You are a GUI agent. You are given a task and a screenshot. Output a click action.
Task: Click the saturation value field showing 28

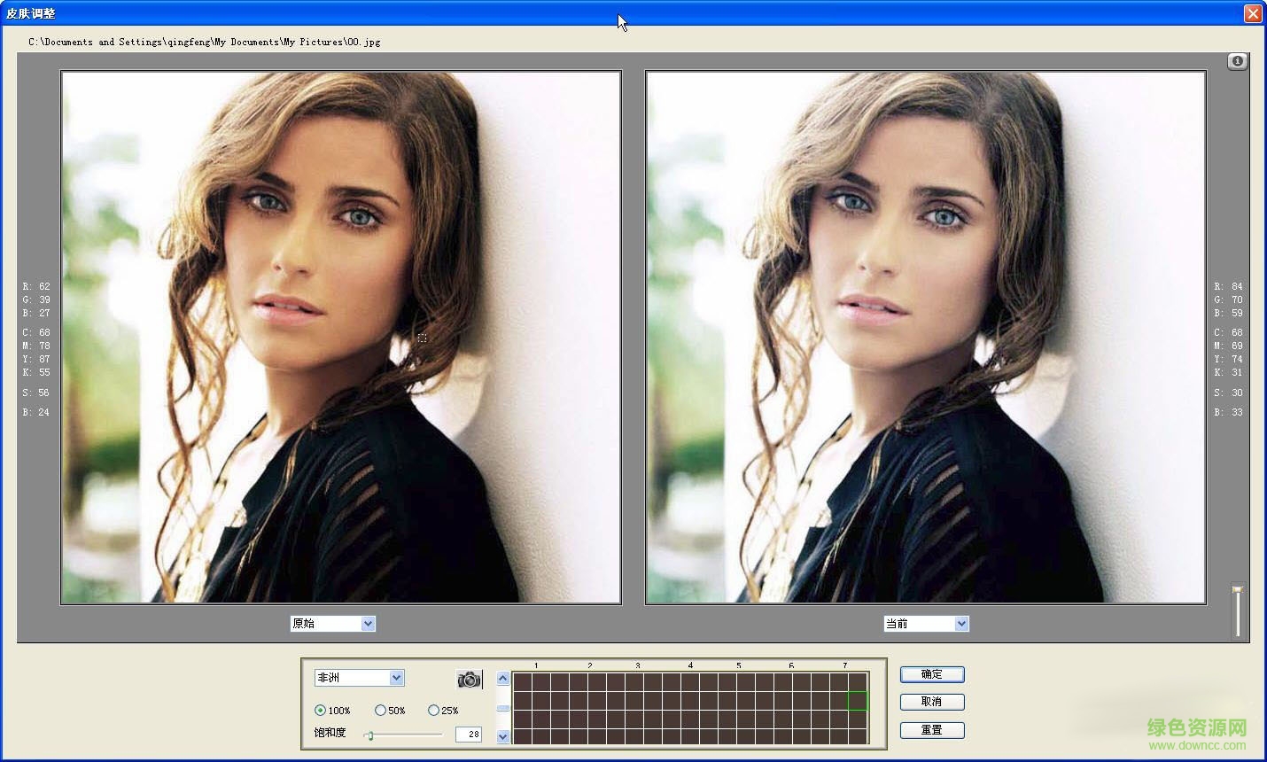[x=469, y=734]
